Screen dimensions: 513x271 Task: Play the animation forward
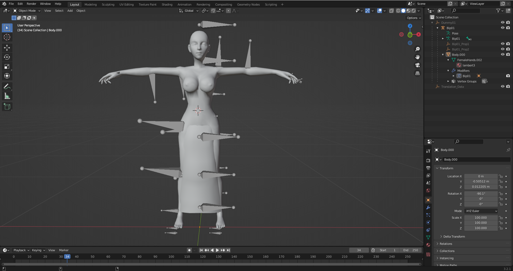point(217,250)
